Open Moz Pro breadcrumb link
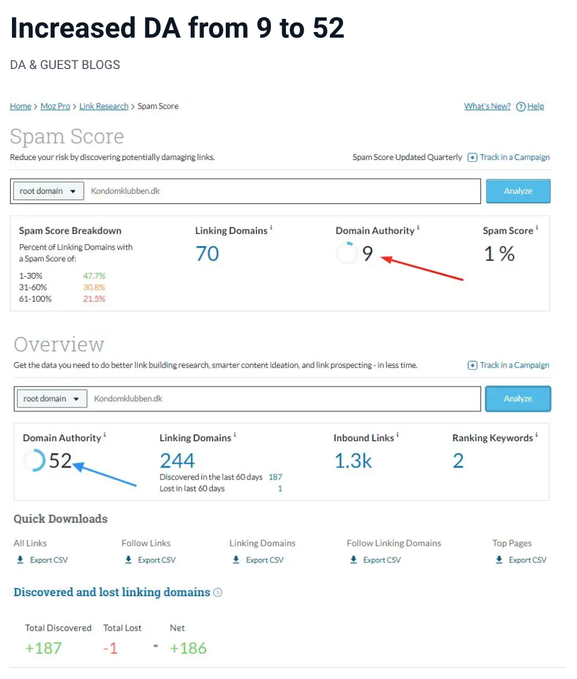Image resolution: width=577 pixels, height=679 pixels. coord(55,107)
